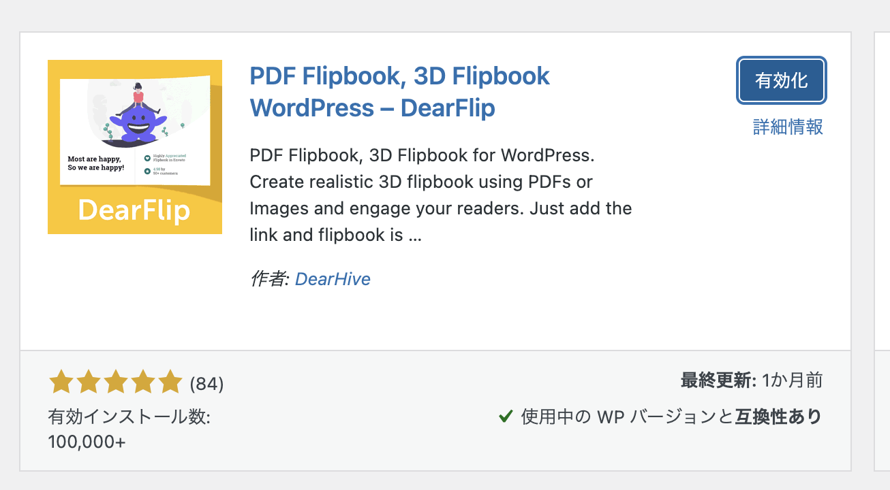Click the plugin description paragraph

click(441, 195)
